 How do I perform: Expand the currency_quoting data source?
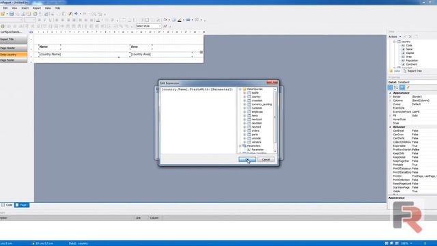click(244, 105)
